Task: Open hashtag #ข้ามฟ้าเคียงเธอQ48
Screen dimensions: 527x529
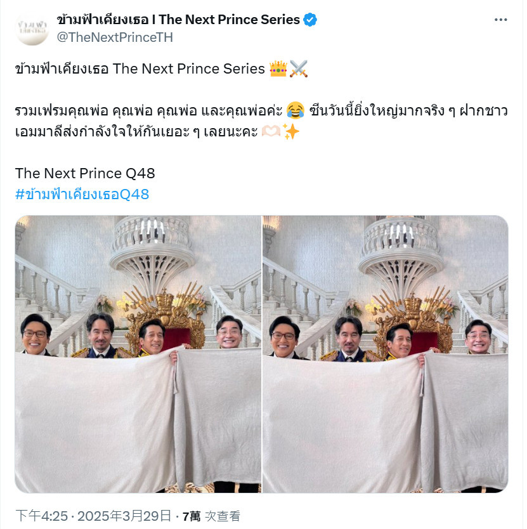Action: [x=82, y=194]
